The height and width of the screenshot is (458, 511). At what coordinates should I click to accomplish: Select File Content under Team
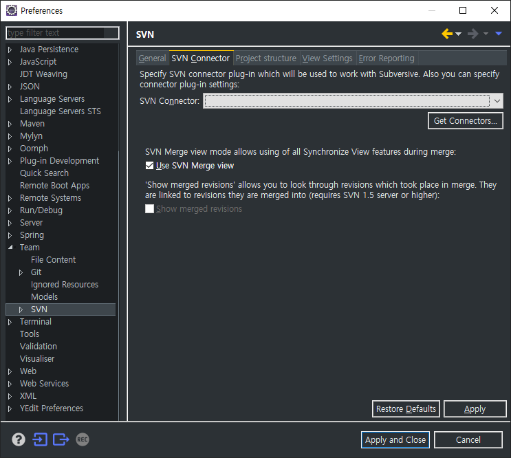point(53,260)
